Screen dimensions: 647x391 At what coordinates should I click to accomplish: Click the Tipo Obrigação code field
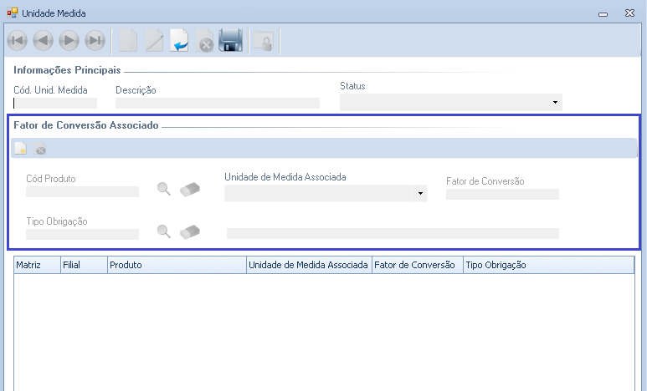(x=83, y=235)
